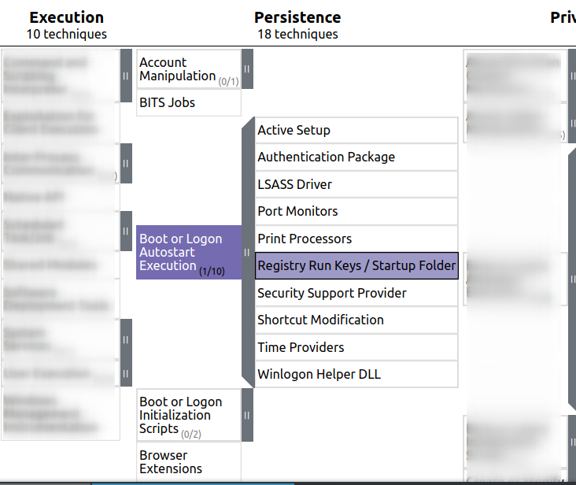This screenshot has width=576, height=485.
Task: Click the BITS Jobs technique cell
Action: [x=188, y=103]
